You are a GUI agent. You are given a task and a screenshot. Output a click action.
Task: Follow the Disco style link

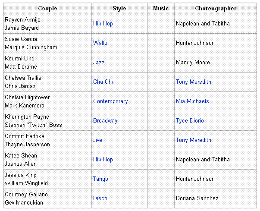100,198
